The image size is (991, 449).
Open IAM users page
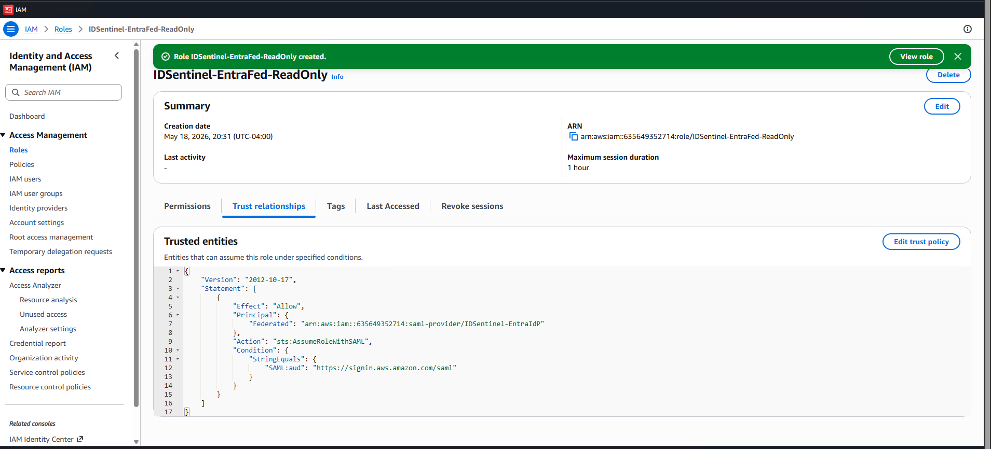point(25,179)
